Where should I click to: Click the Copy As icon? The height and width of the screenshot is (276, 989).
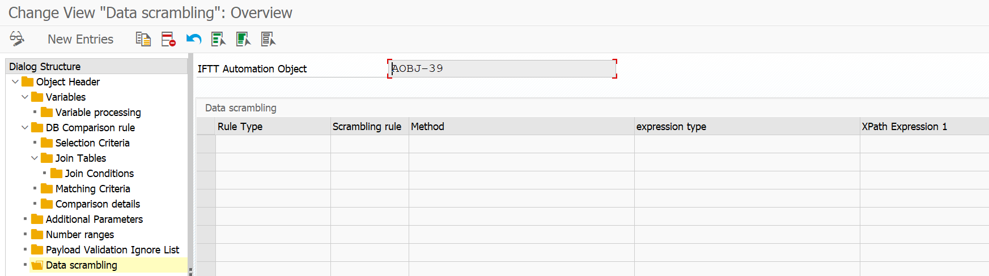coord(143,39)
